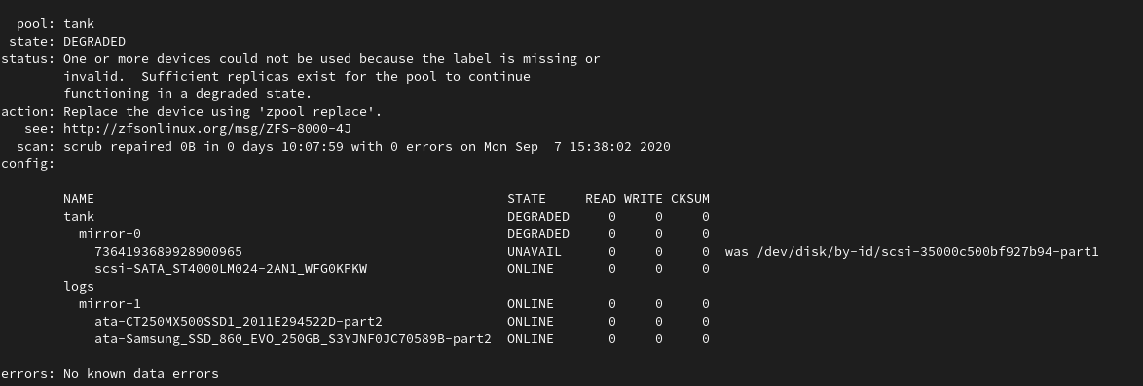This screenshot has width=1143, height=386.
Task: Click the mirror-1 vdev entry
Action: click(109, 303)
